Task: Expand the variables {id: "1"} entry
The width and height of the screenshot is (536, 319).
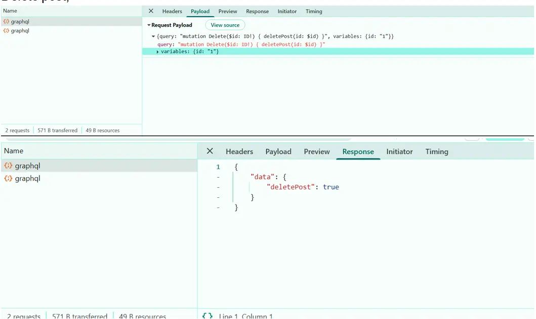Action: coord(157,52)
